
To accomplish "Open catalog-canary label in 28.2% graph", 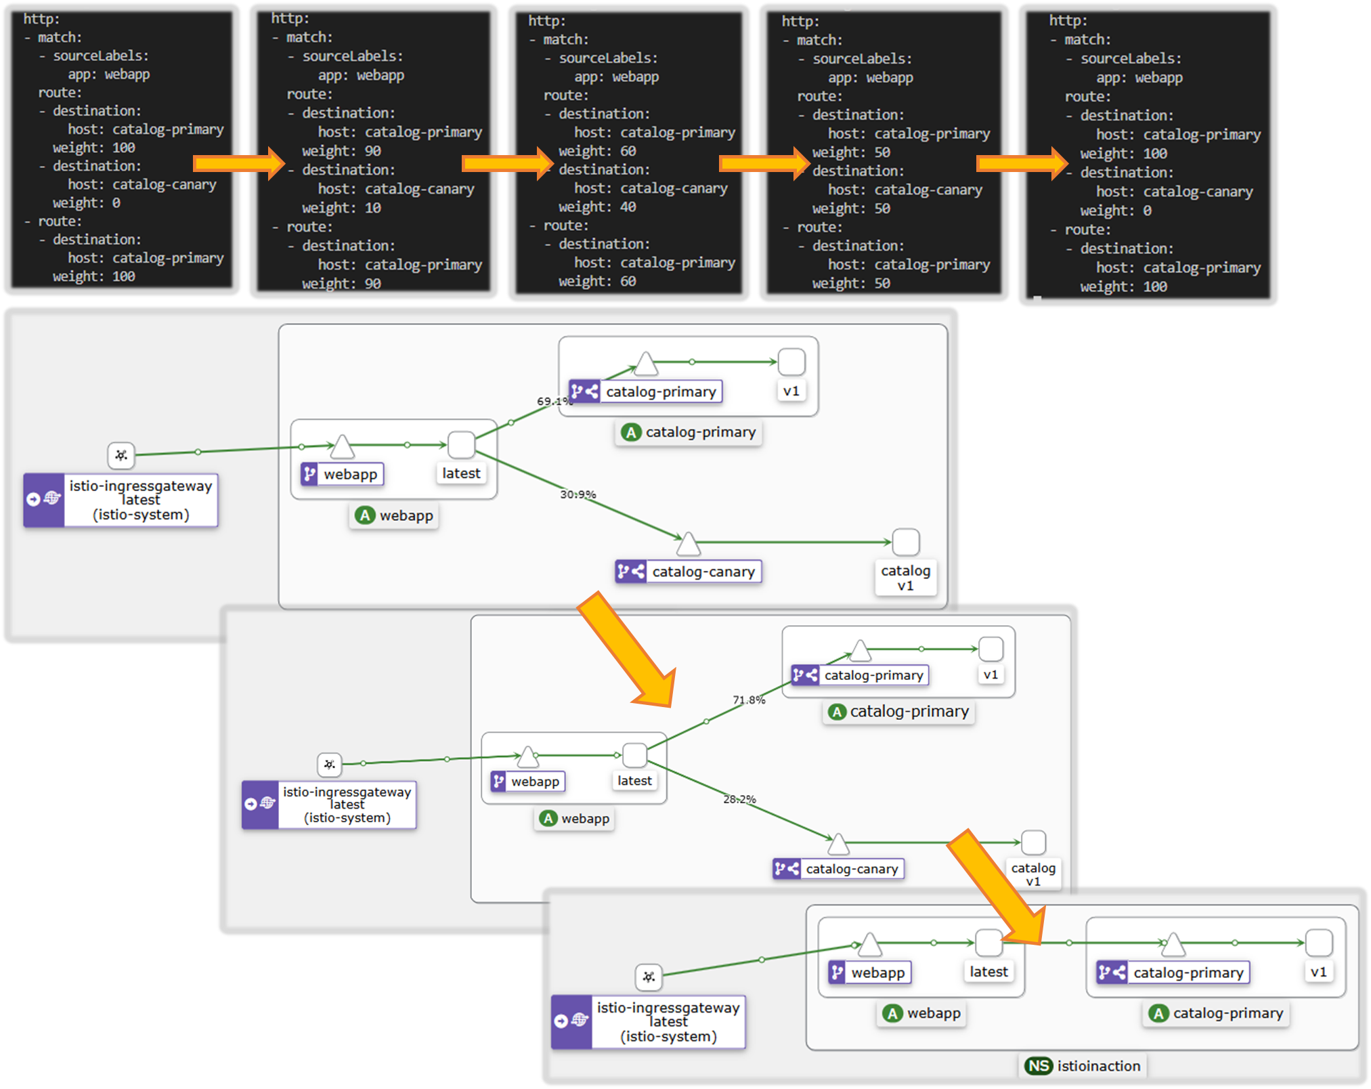I will tap(839, 869).
